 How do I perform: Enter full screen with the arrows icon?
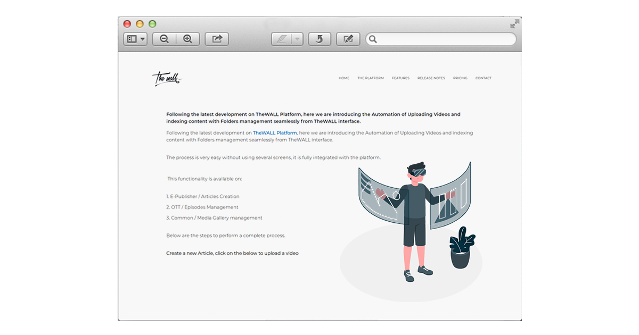(x=514, y=24)
